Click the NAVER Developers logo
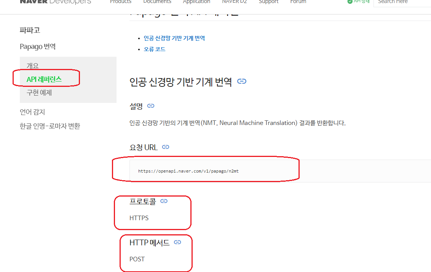 pos(55,2)
